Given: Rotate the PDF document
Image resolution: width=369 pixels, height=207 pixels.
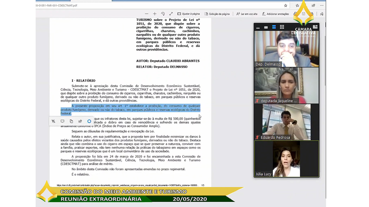Looking at the screenshot, I should coord(163,14).
